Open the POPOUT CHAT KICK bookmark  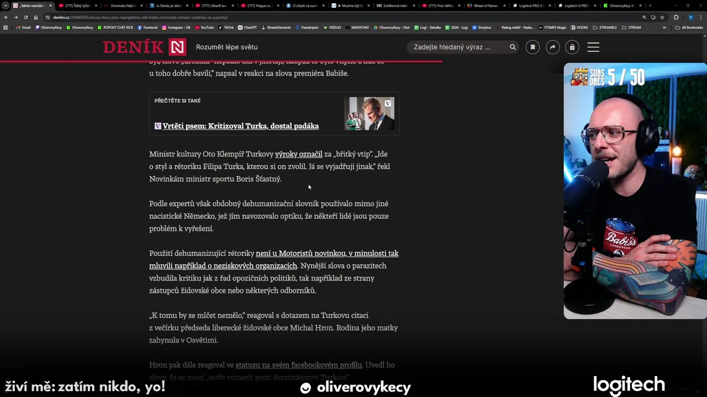click(115, 27)
